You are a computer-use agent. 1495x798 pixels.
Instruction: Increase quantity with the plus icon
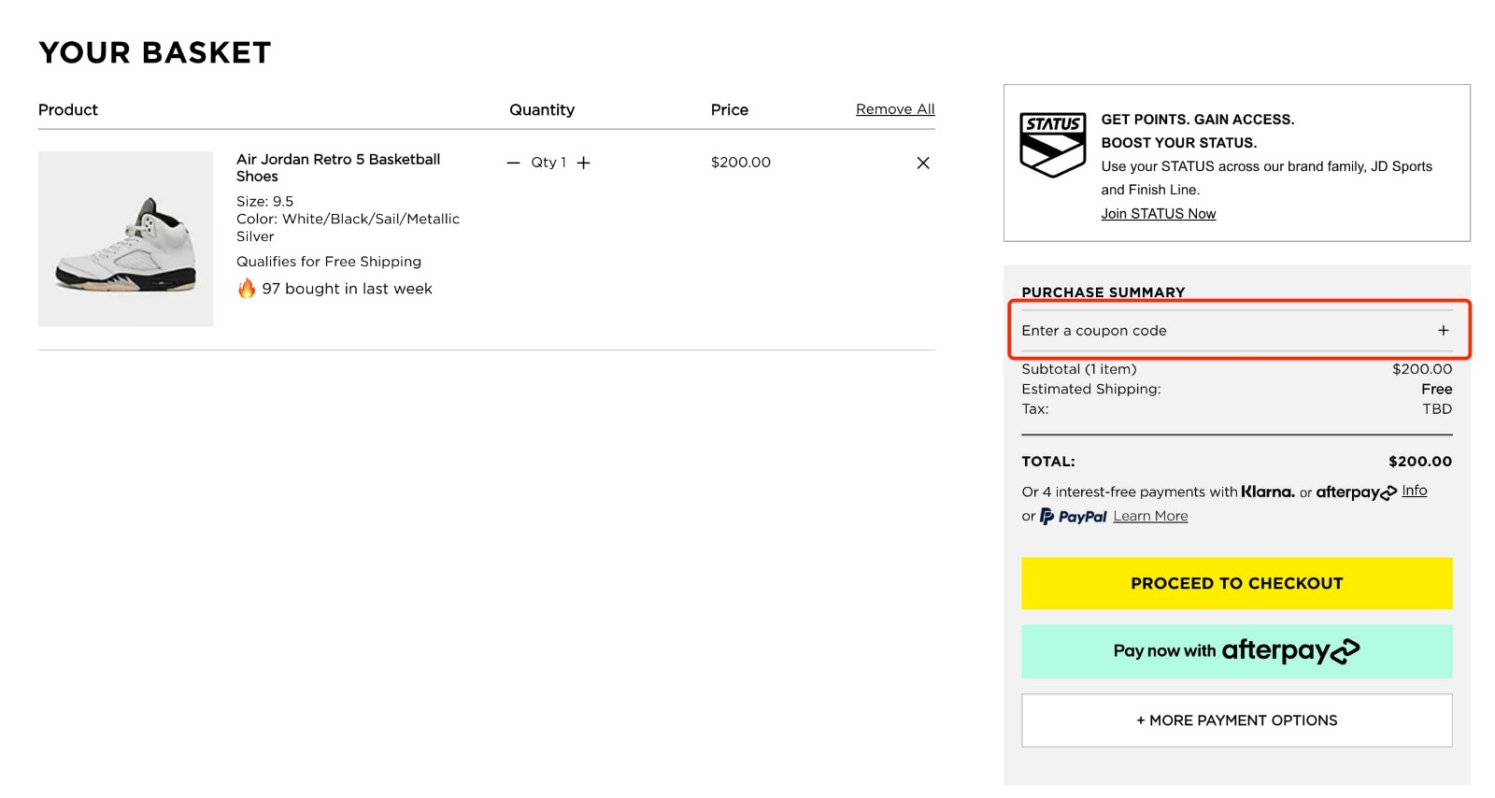pos(583,163)
